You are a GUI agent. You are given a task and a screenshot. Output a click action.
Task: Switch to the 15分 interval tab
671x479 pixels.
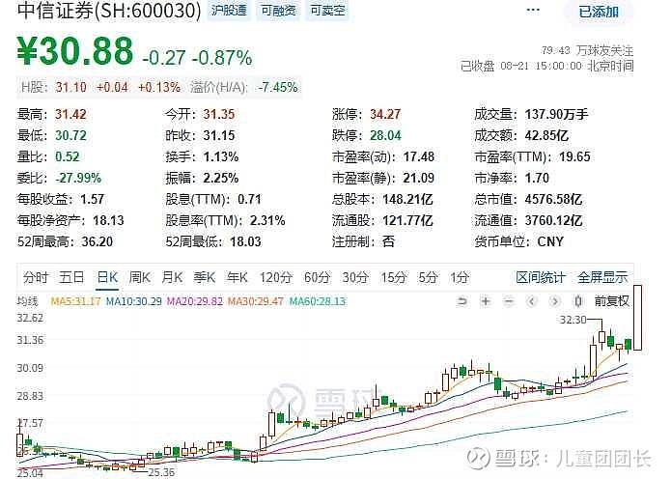393,277
